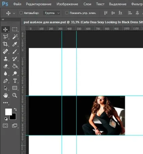Viewport: 143px width, 154px height.
Task: Activate the Eraser tool
Action: (x=5, y=66)
